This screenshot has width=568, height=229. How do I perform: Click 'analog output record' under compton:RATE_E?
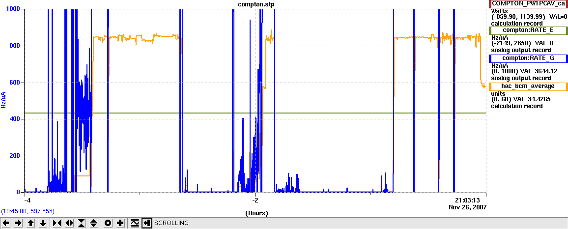(x=521, y=50)
